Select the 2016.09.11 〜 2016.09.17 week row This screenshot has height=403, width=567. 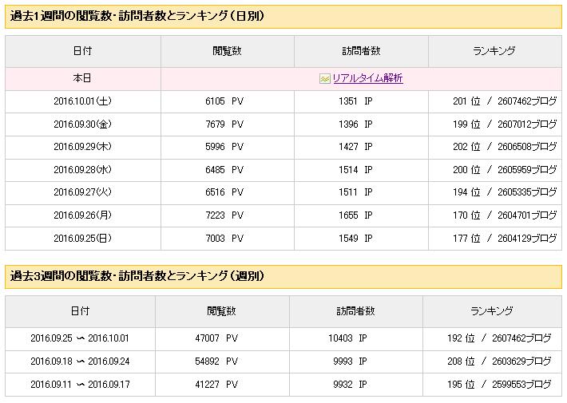point(283,385)
